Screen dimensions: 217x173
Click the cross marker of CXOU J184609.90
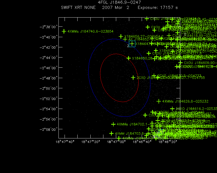pos(180,63)
